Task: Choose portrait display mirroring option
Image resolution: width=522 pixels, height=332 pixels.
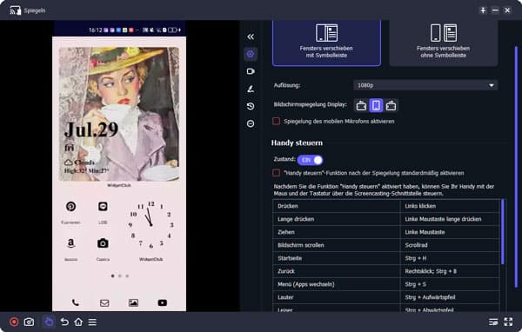Action: click(x=376, y=106)
